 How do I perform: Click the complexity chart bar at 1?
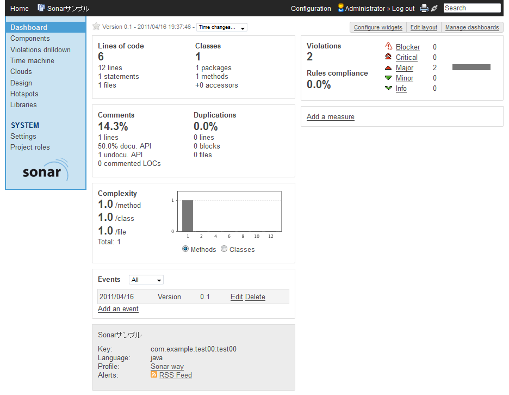pos(188,215)
